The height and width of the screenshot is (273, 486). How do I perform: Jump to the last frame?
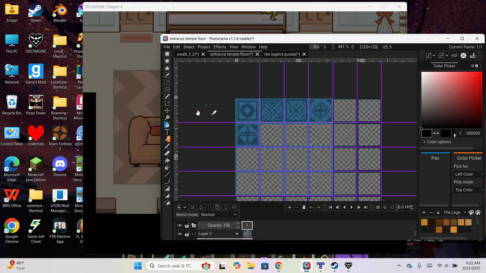click(x=366, y=207)
